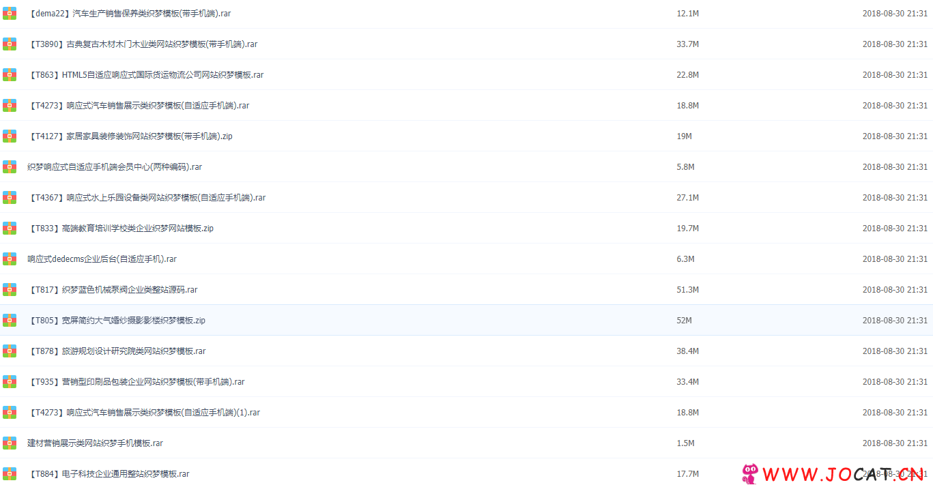Image resolution: width=933 pixels, height=485 pixels.
Task: Open the file 【T4127】家居家具装修装饰网站织梦模板
Action: [x=130, y=136]
